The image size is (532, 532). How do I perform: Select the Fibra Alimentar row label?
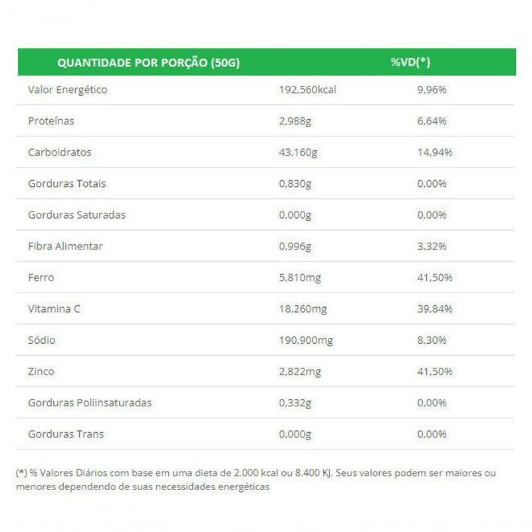(x=65, y=246)
